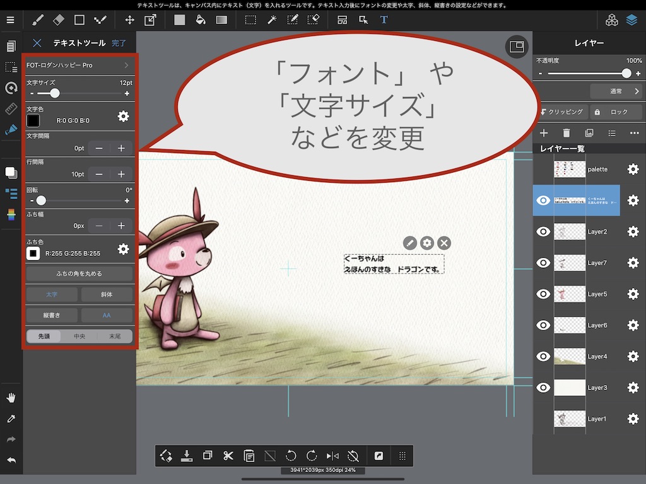Image resolution: width=646 pixels, height=484 pixels.
Task: Click the ふちの角を丸める button
Action: coord(79,274)
